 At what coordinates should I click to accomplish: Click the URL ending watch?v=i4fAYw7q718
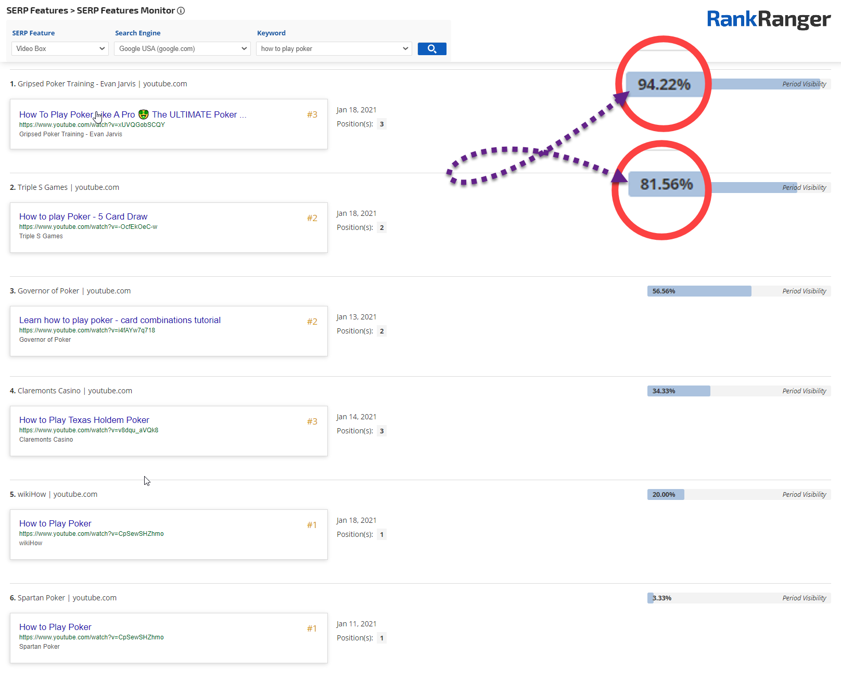coord(87,330)
